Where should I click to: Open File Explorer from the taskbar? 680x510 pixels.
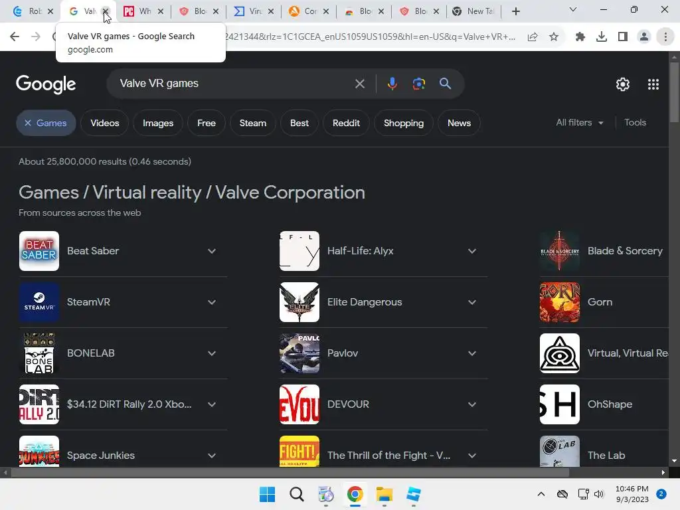click(384, 494)
